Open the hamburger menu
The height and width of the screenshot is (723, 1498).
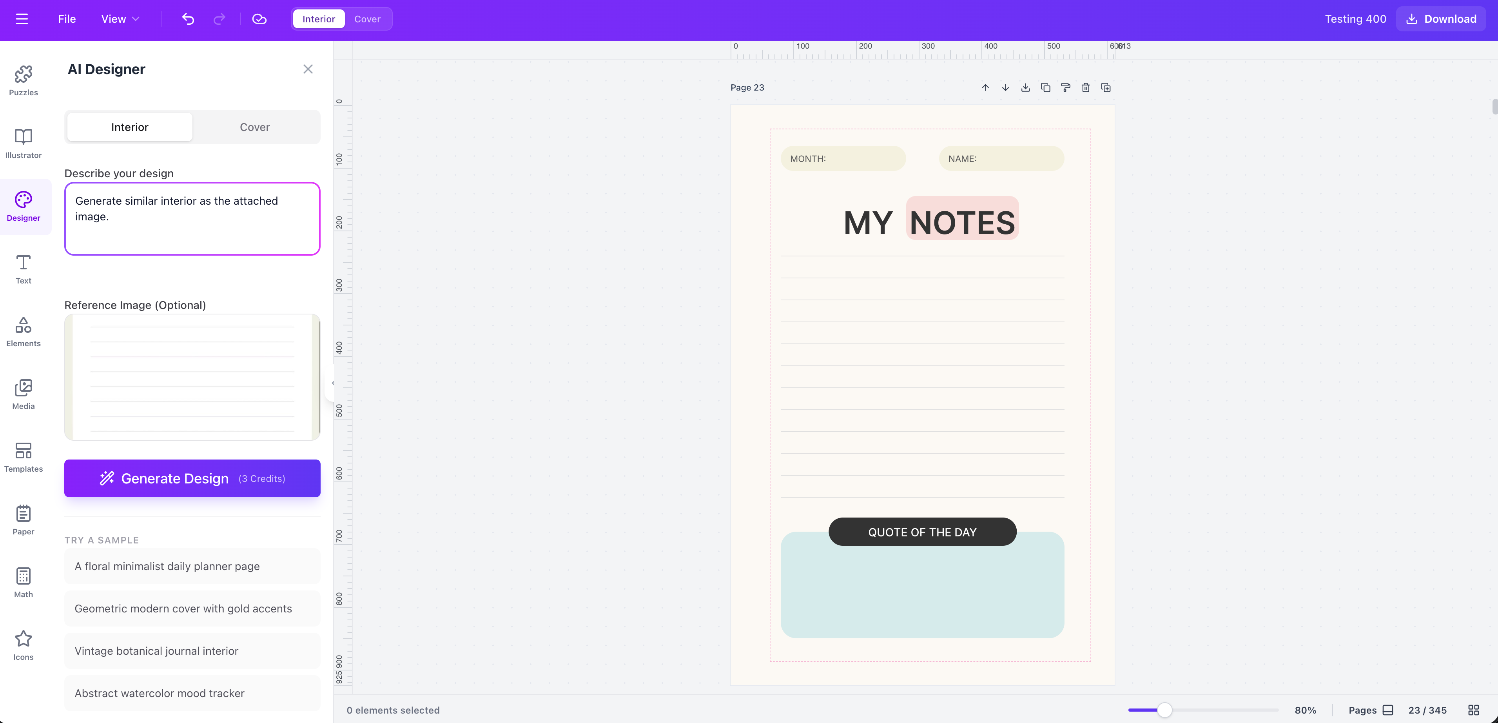click(x=22, y=18)
